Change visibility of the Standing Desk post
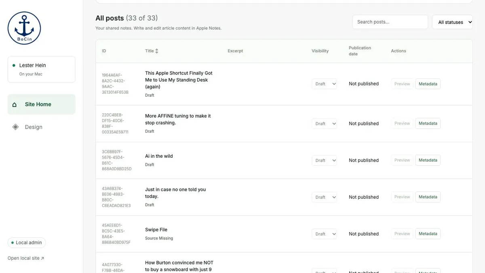 point(324,84)
